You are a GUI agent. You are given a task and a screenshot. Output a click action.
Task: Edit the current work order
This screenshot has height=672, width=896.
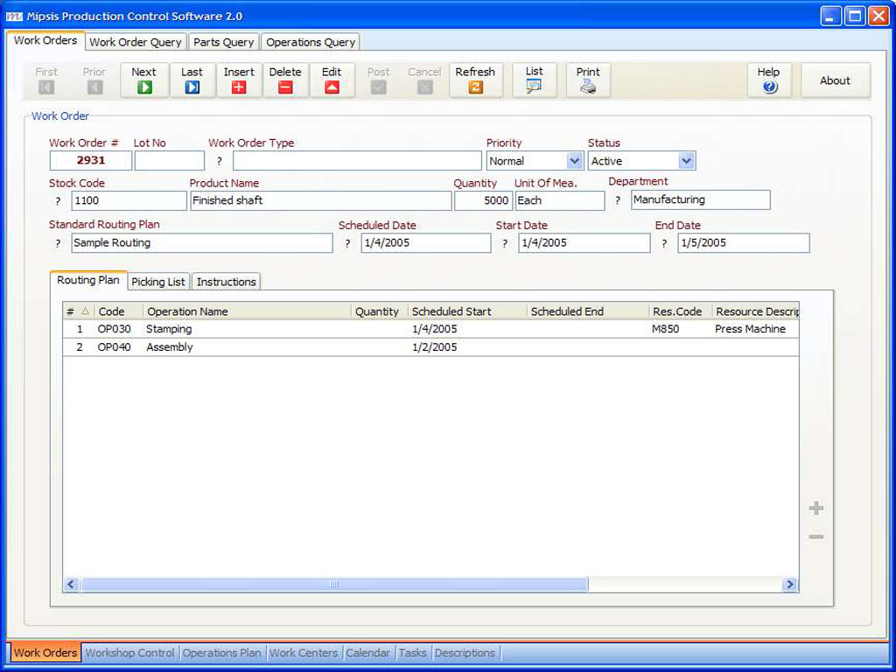point(332,80)
